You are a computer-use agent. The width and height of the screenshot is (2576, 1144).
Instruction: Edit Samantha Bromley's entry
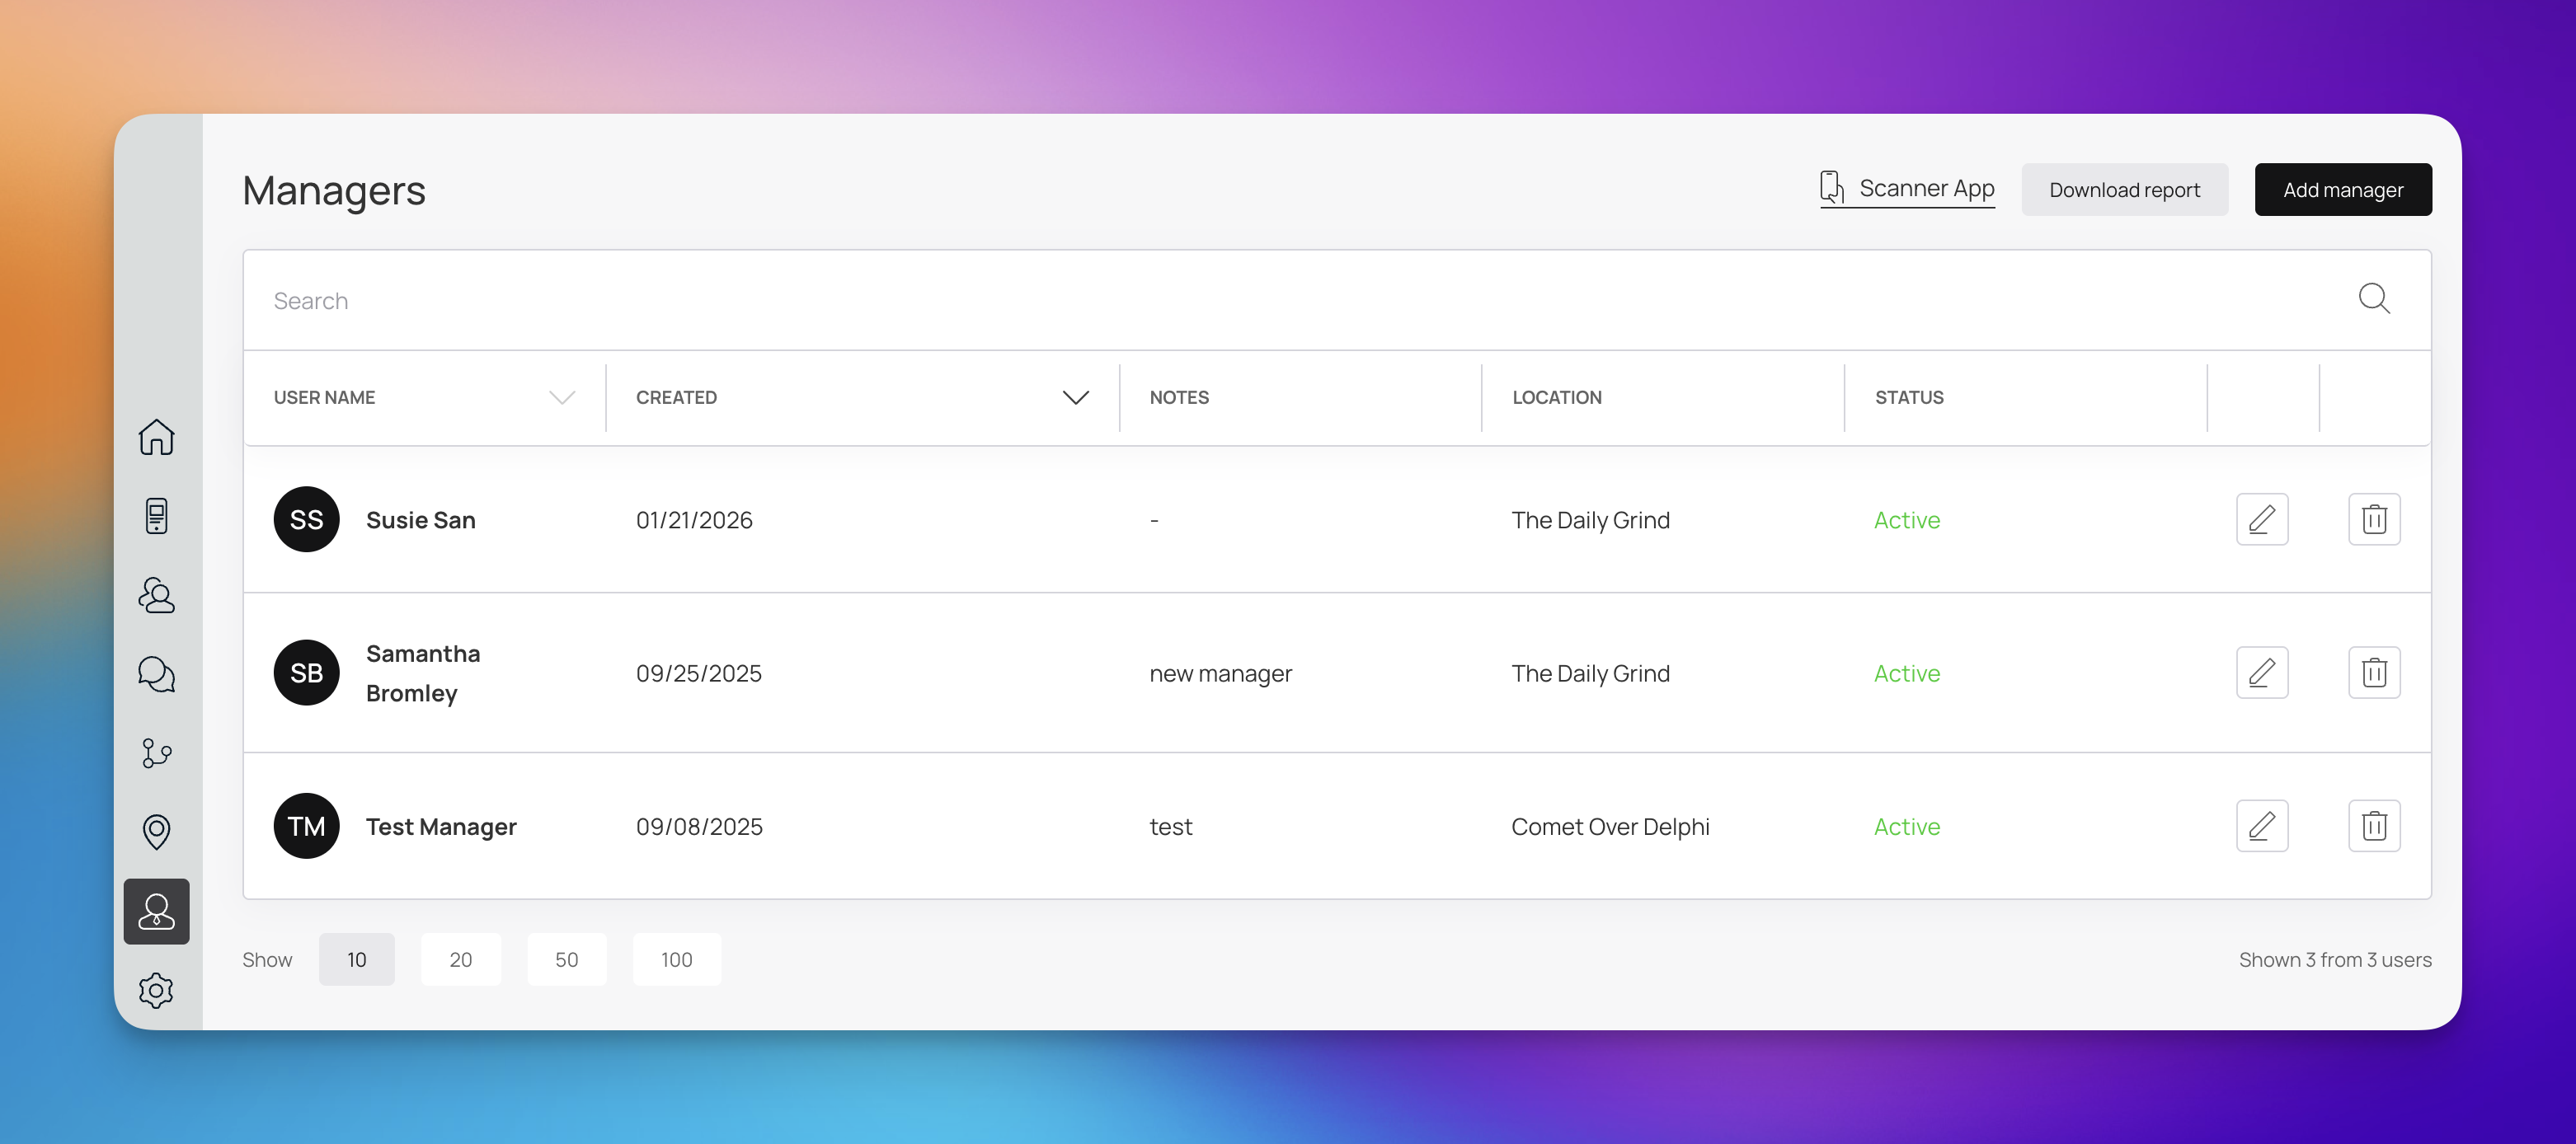pos(2262,673)
